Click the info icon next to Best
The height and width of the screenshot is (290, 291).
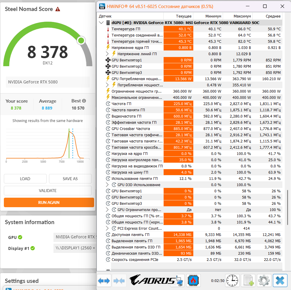tap(84, 101)
